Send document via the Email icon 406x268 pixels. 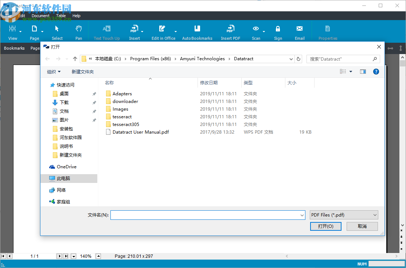pyautogui.click(x=300, y=31)
